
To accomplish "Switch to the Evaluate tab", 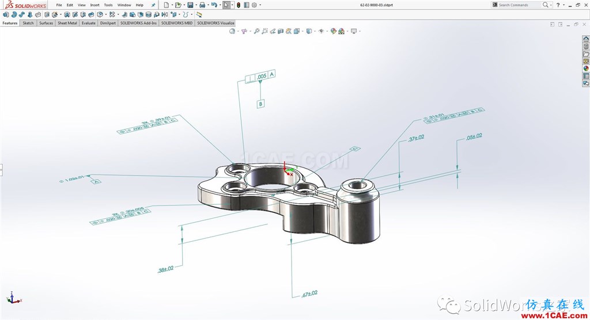I will point(89,23).
